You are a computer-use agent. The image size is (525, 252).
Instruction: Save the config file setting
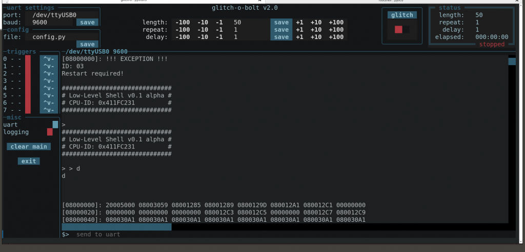[x=87, y=45]
